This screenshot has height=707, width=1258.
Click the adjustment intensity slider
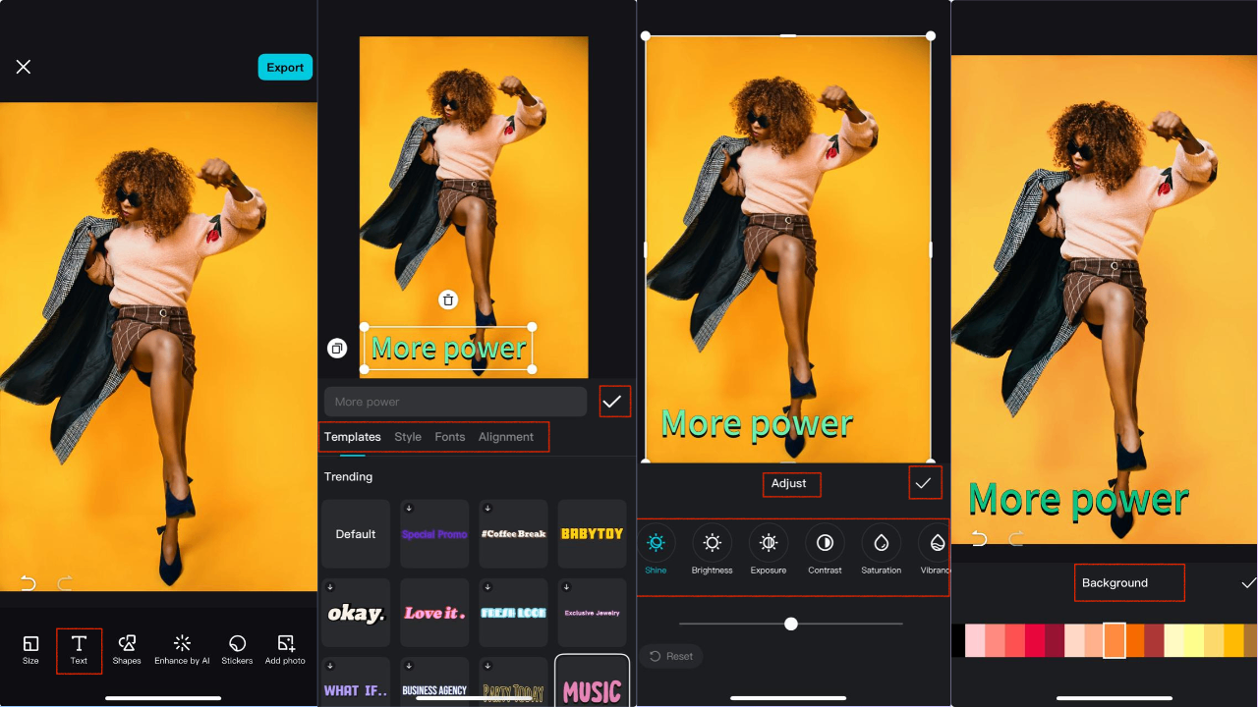[x=791, y=623]
